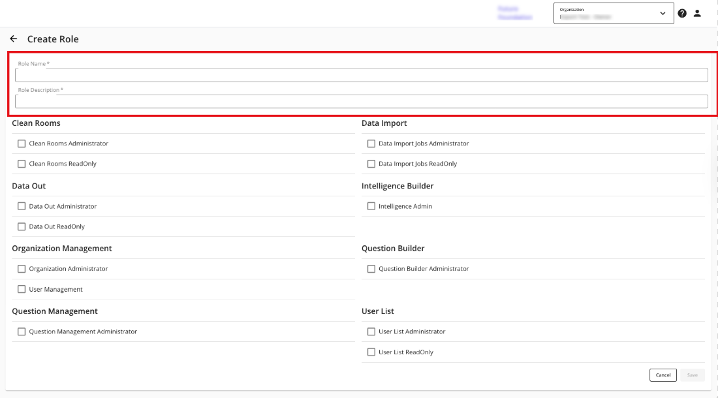Open the user account profile icon
This screenshot has height=398, width=718.
pyautogui.click(x=697, y=13)
